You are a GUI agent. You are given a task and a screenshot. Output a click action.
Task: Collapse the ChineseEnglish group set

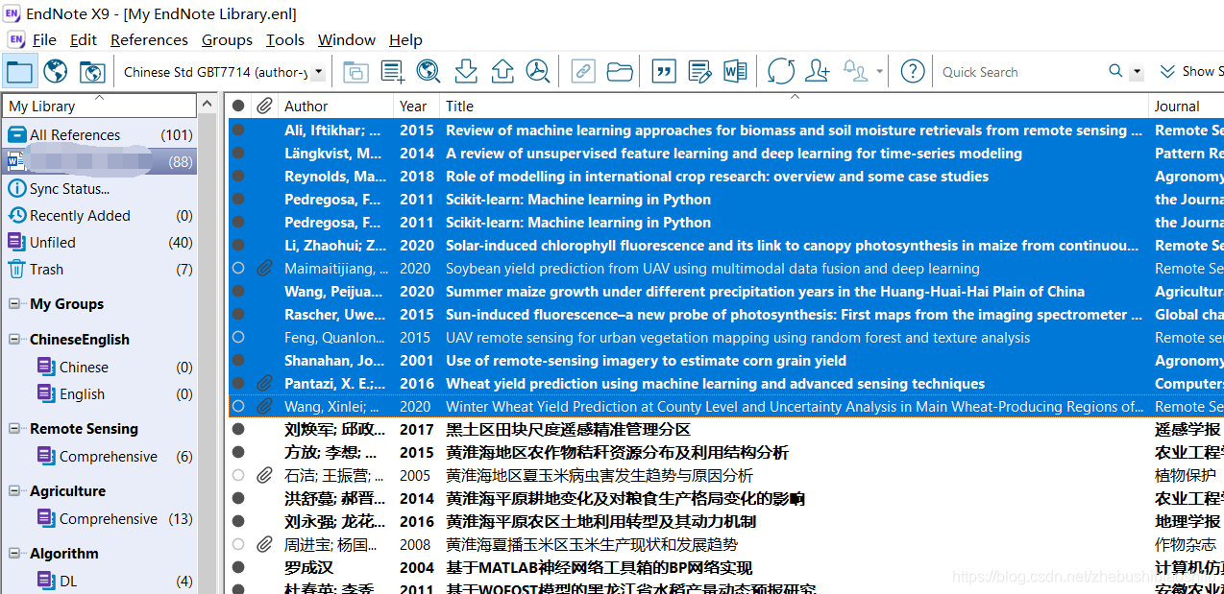pyautogui.click(x=15, y=339)
